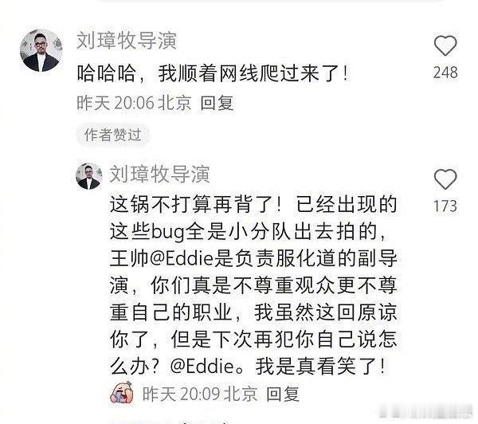Reply to the 20:09 comment via 回复
The height and width of the screenshot is (424, 478).
pyautogui.click(x=283, y=394)
